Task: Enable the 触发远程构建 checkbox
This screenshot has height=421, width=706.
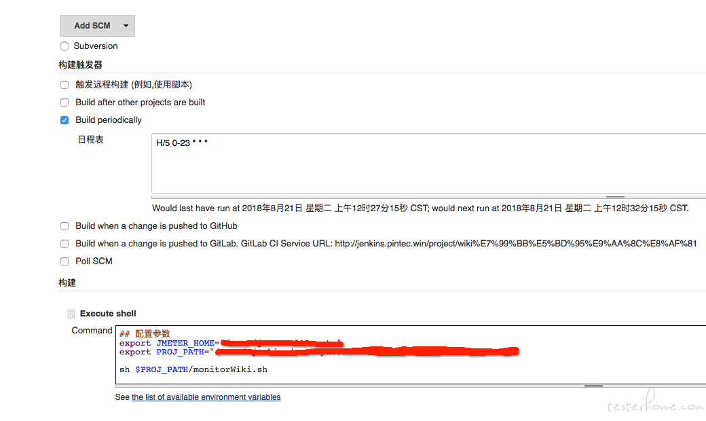Action: coord(64,85)
